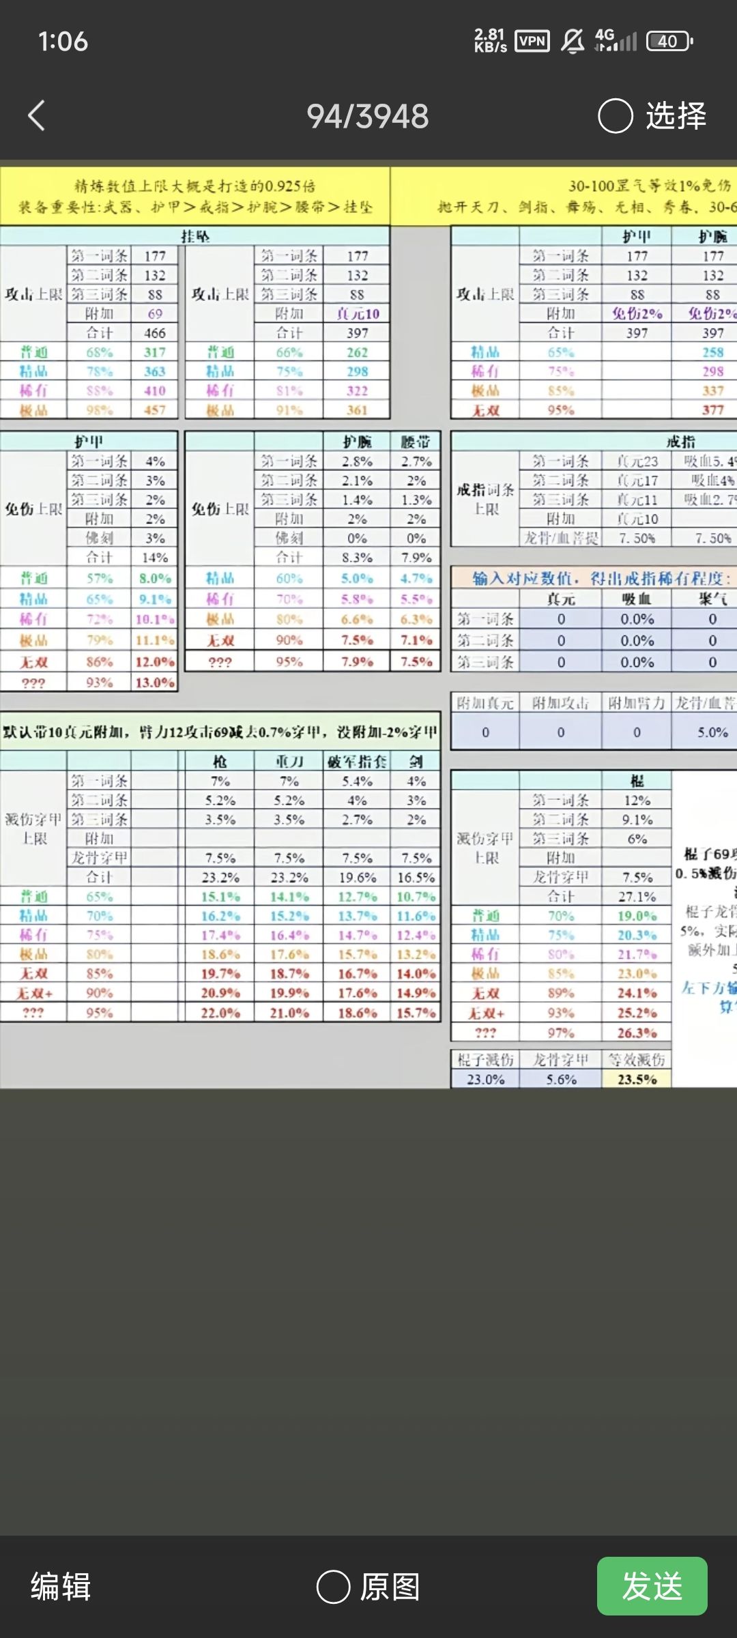Enable the 原图 original image option
The image size is (737, 1638).
[x=369, y=1586]
